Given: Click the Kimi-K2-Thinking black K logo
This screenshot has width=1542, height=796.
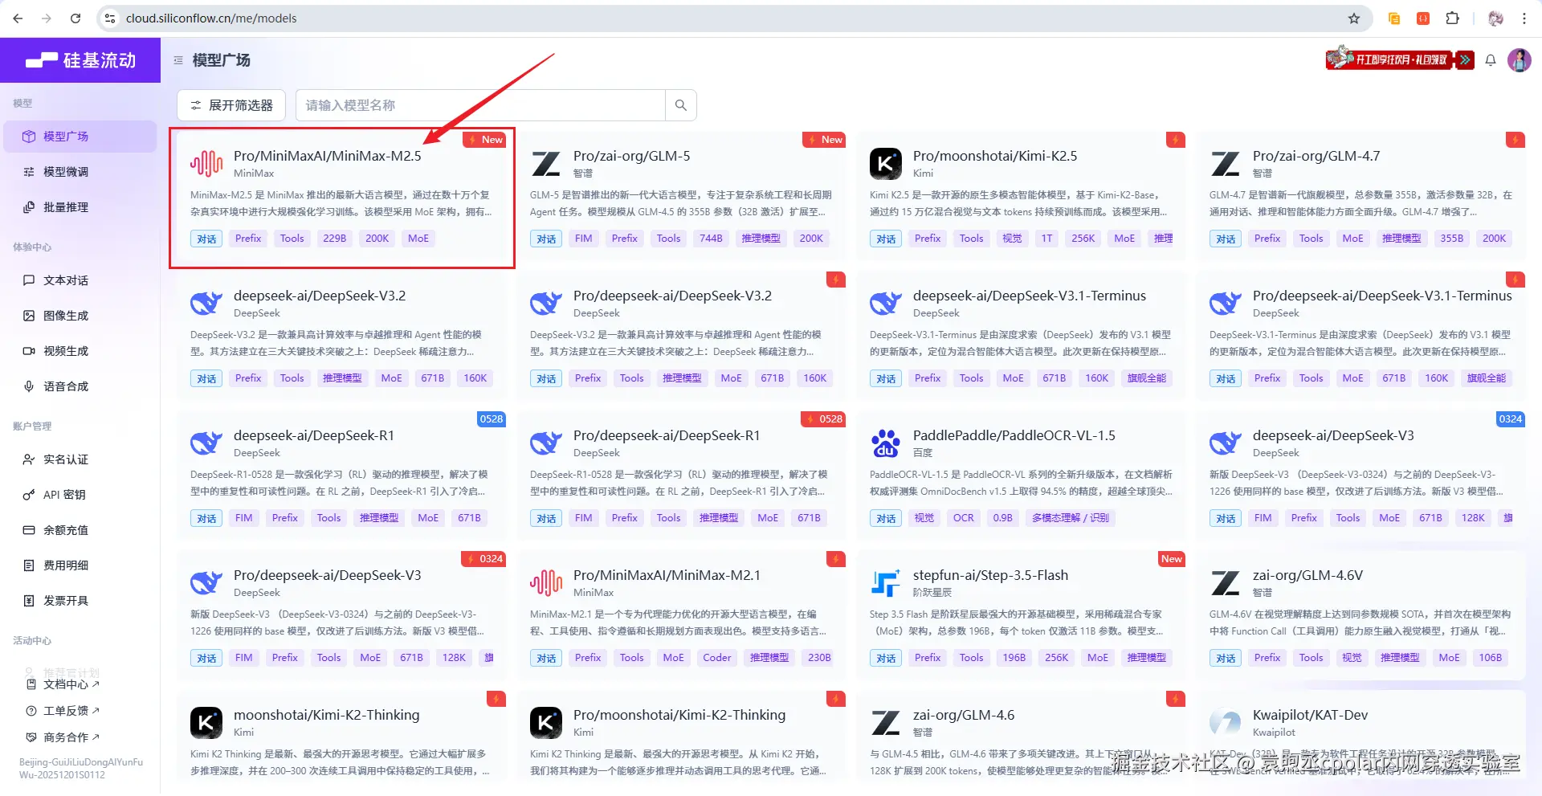Looking at the screenshot, I should pyautogui.click(x=206, y=723).
